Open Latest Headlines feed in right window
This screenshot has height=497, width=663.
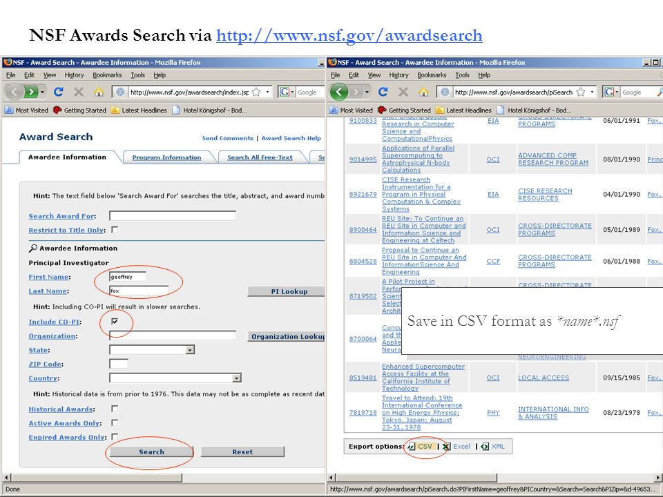pos(463,110)
